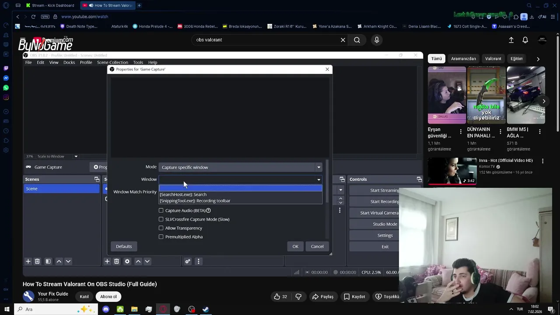The width and height of the screenshot is (560, 315).
Task: Go back using browser back arrow
Action: click(x=17, y=17)
